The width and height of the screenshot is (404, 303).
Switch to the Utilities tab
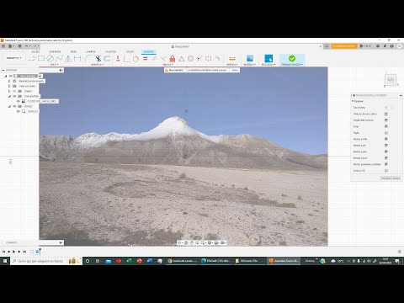130,51
